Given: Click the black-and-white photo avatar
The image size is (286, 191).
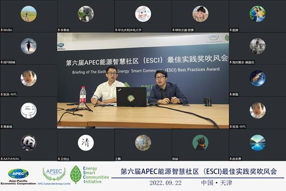Looking at the screenshot, I should (258, 46).
